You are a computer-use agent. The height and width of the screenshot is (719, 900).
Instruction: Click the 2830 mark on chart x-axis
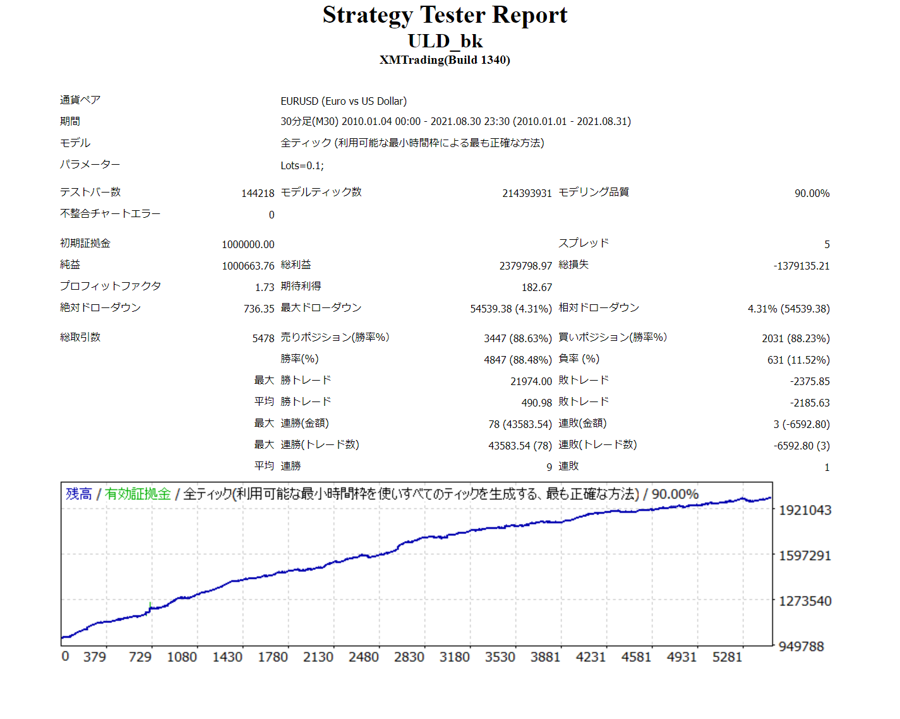(409, 657)
